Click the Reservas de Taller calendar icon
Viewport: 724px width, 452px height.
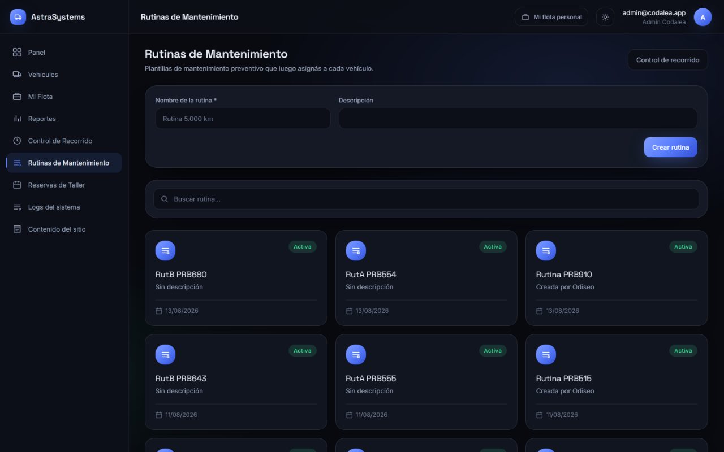click(17, 185)
